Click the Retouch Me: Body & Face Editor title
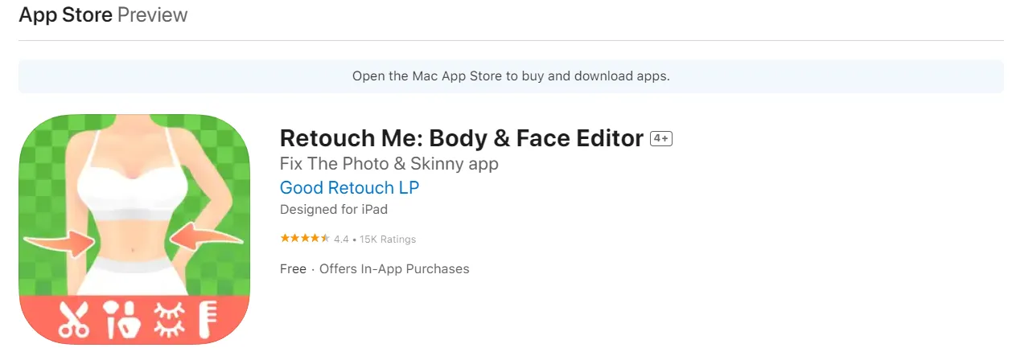This screenshot has width=1012, height=352. 461,138
